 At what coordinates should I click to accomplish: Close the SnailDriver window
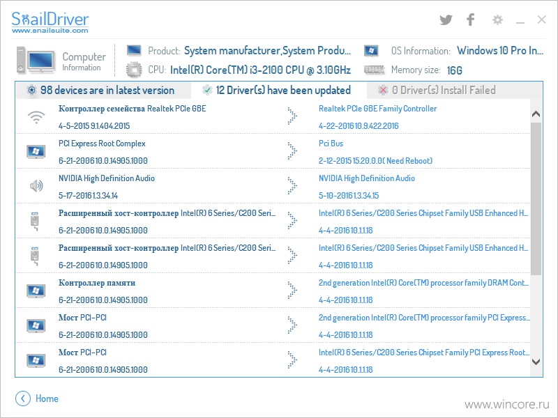tap(542, 20)
